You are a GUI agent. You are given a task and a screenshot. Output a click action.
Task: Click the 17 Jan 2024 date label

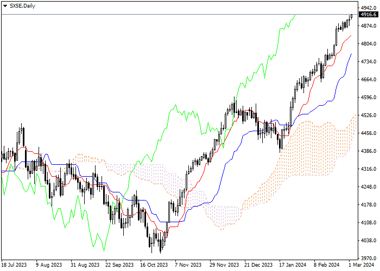pos(293,265)
